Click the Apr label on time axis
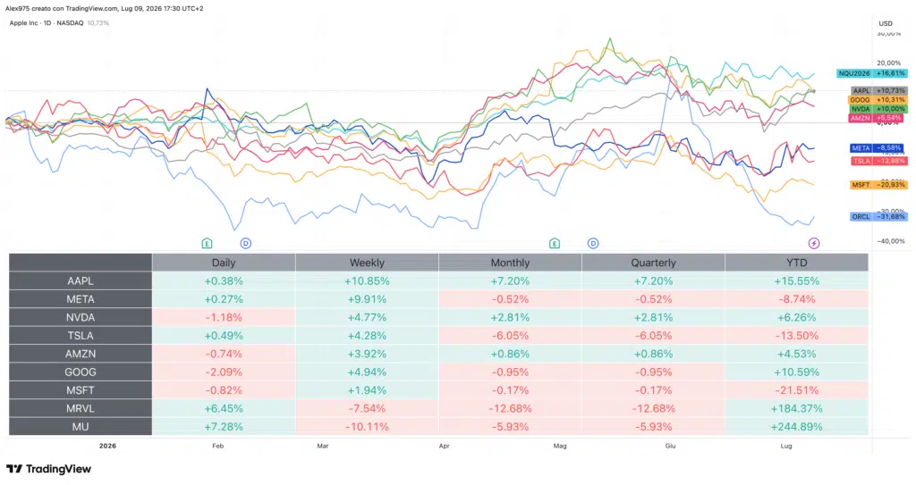The width and height of the screenshot is (916, 485). [444, 446]
